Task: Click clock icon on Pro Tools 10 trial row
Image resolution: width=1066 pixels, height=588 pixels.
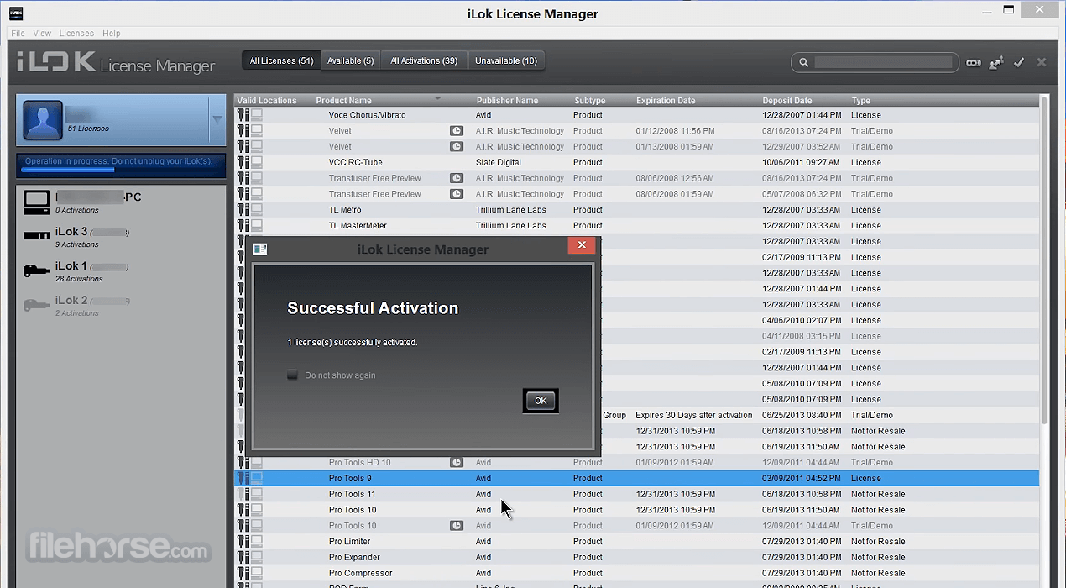Action: (x=457, y=526)
